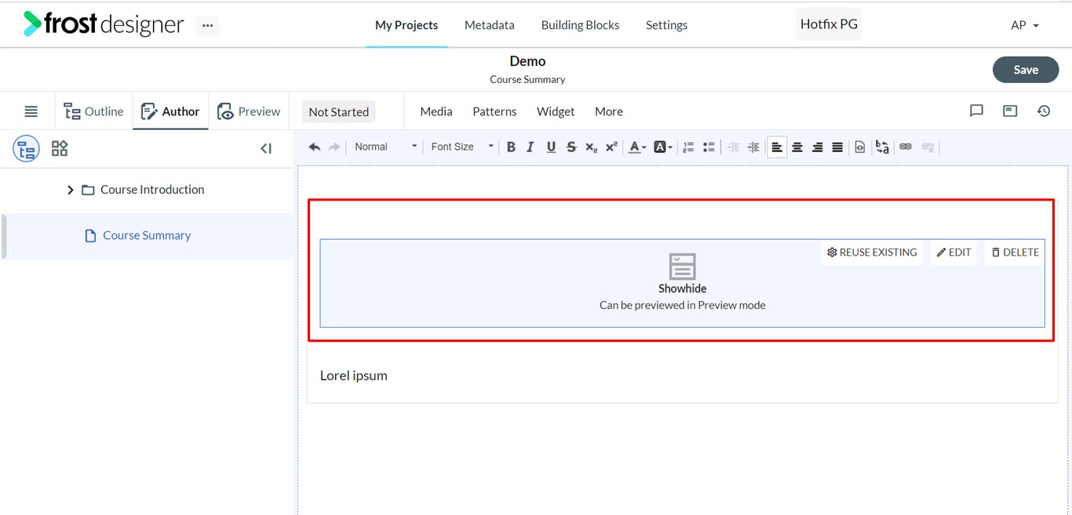Select the Course Summary page

pos(148,235)
